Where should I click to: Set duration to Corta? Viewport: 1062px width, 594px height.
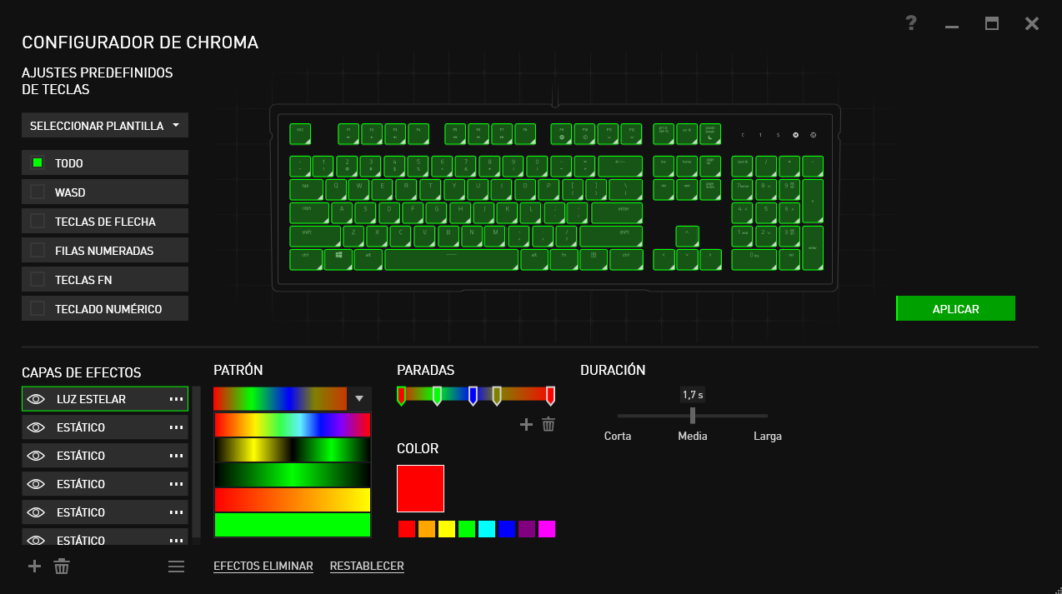click(618, 436)
